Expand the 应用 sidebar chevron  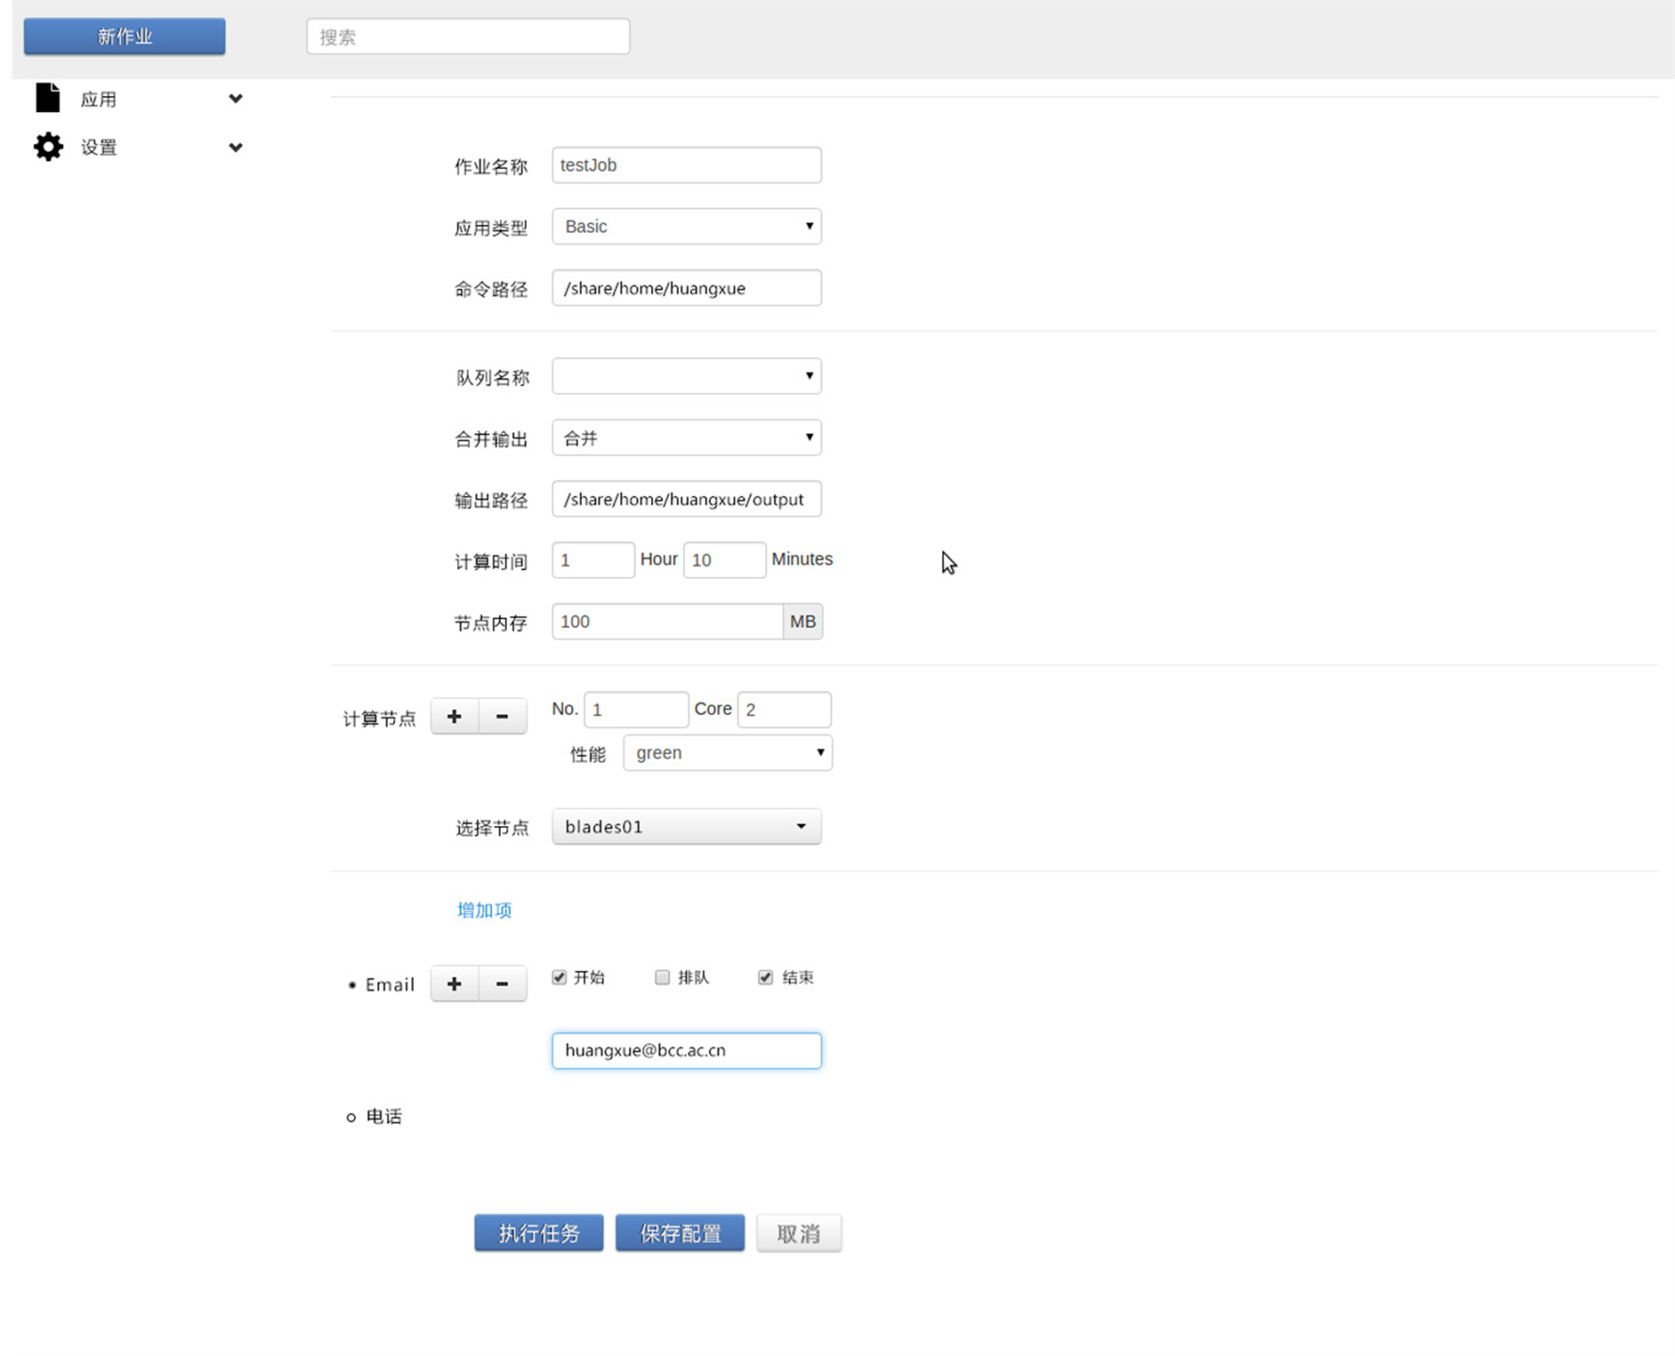pyautogui.click(x=235, y=99)
